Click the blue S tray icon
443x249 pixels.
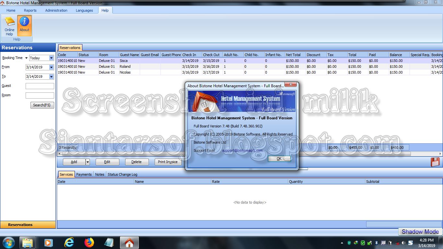tap(411, 243)
